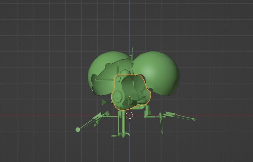Screen dimensions: 253x162
Task: Click the 3D cursor at the origin
Action: click(129, 115)
